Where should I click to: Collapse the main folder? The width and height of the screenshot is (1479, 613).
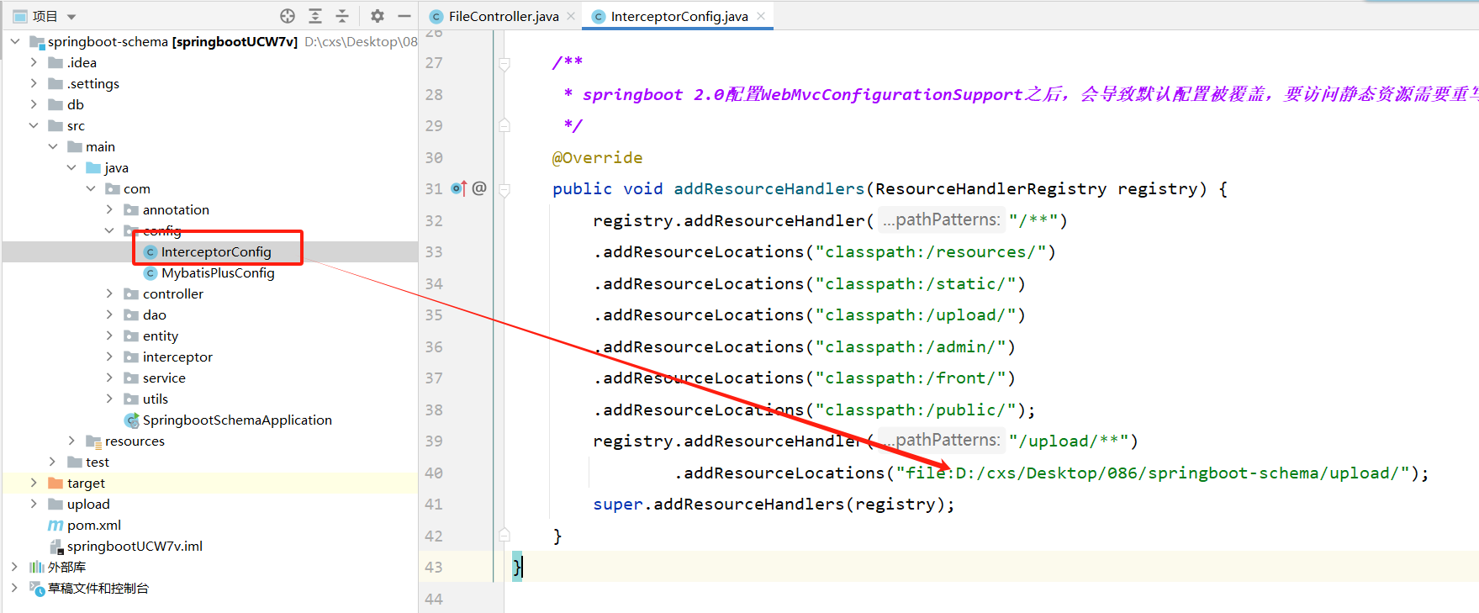point(53,146)
